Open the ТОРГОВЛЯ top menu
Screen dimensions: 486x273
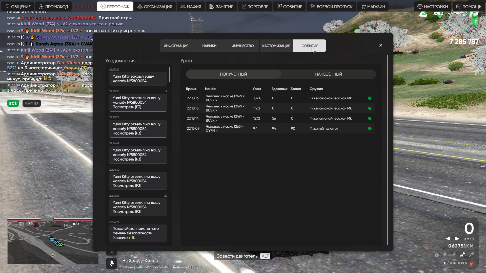tap(255, 7)
